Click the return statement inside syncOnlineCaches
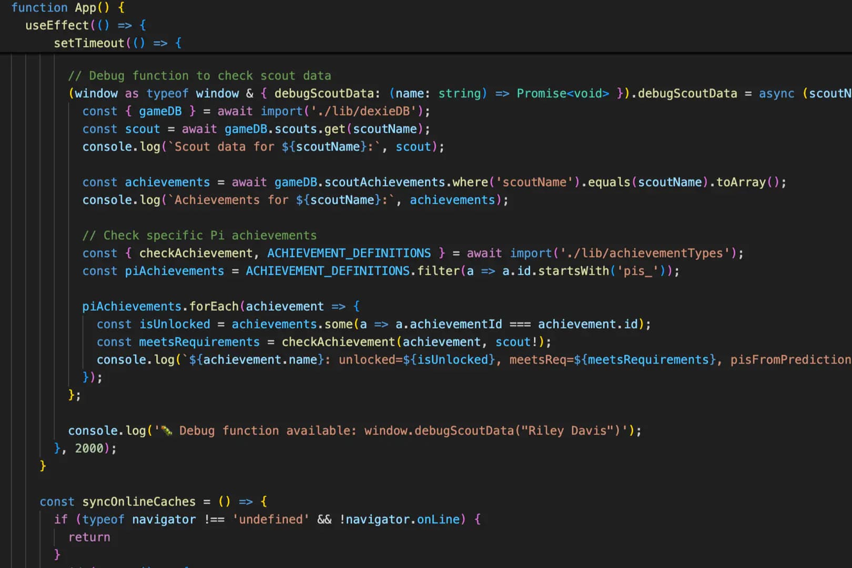The width and height of the screenshot is (852, 568). 89,536
